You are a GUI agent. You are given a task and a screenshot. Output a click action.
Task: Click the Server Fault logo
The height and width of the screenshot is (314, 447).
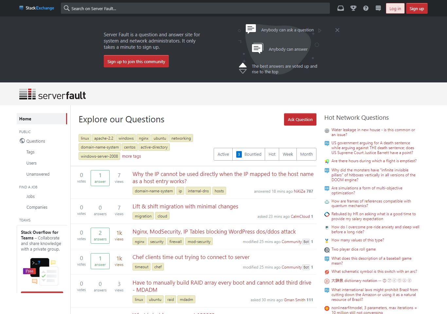[53, 94]
